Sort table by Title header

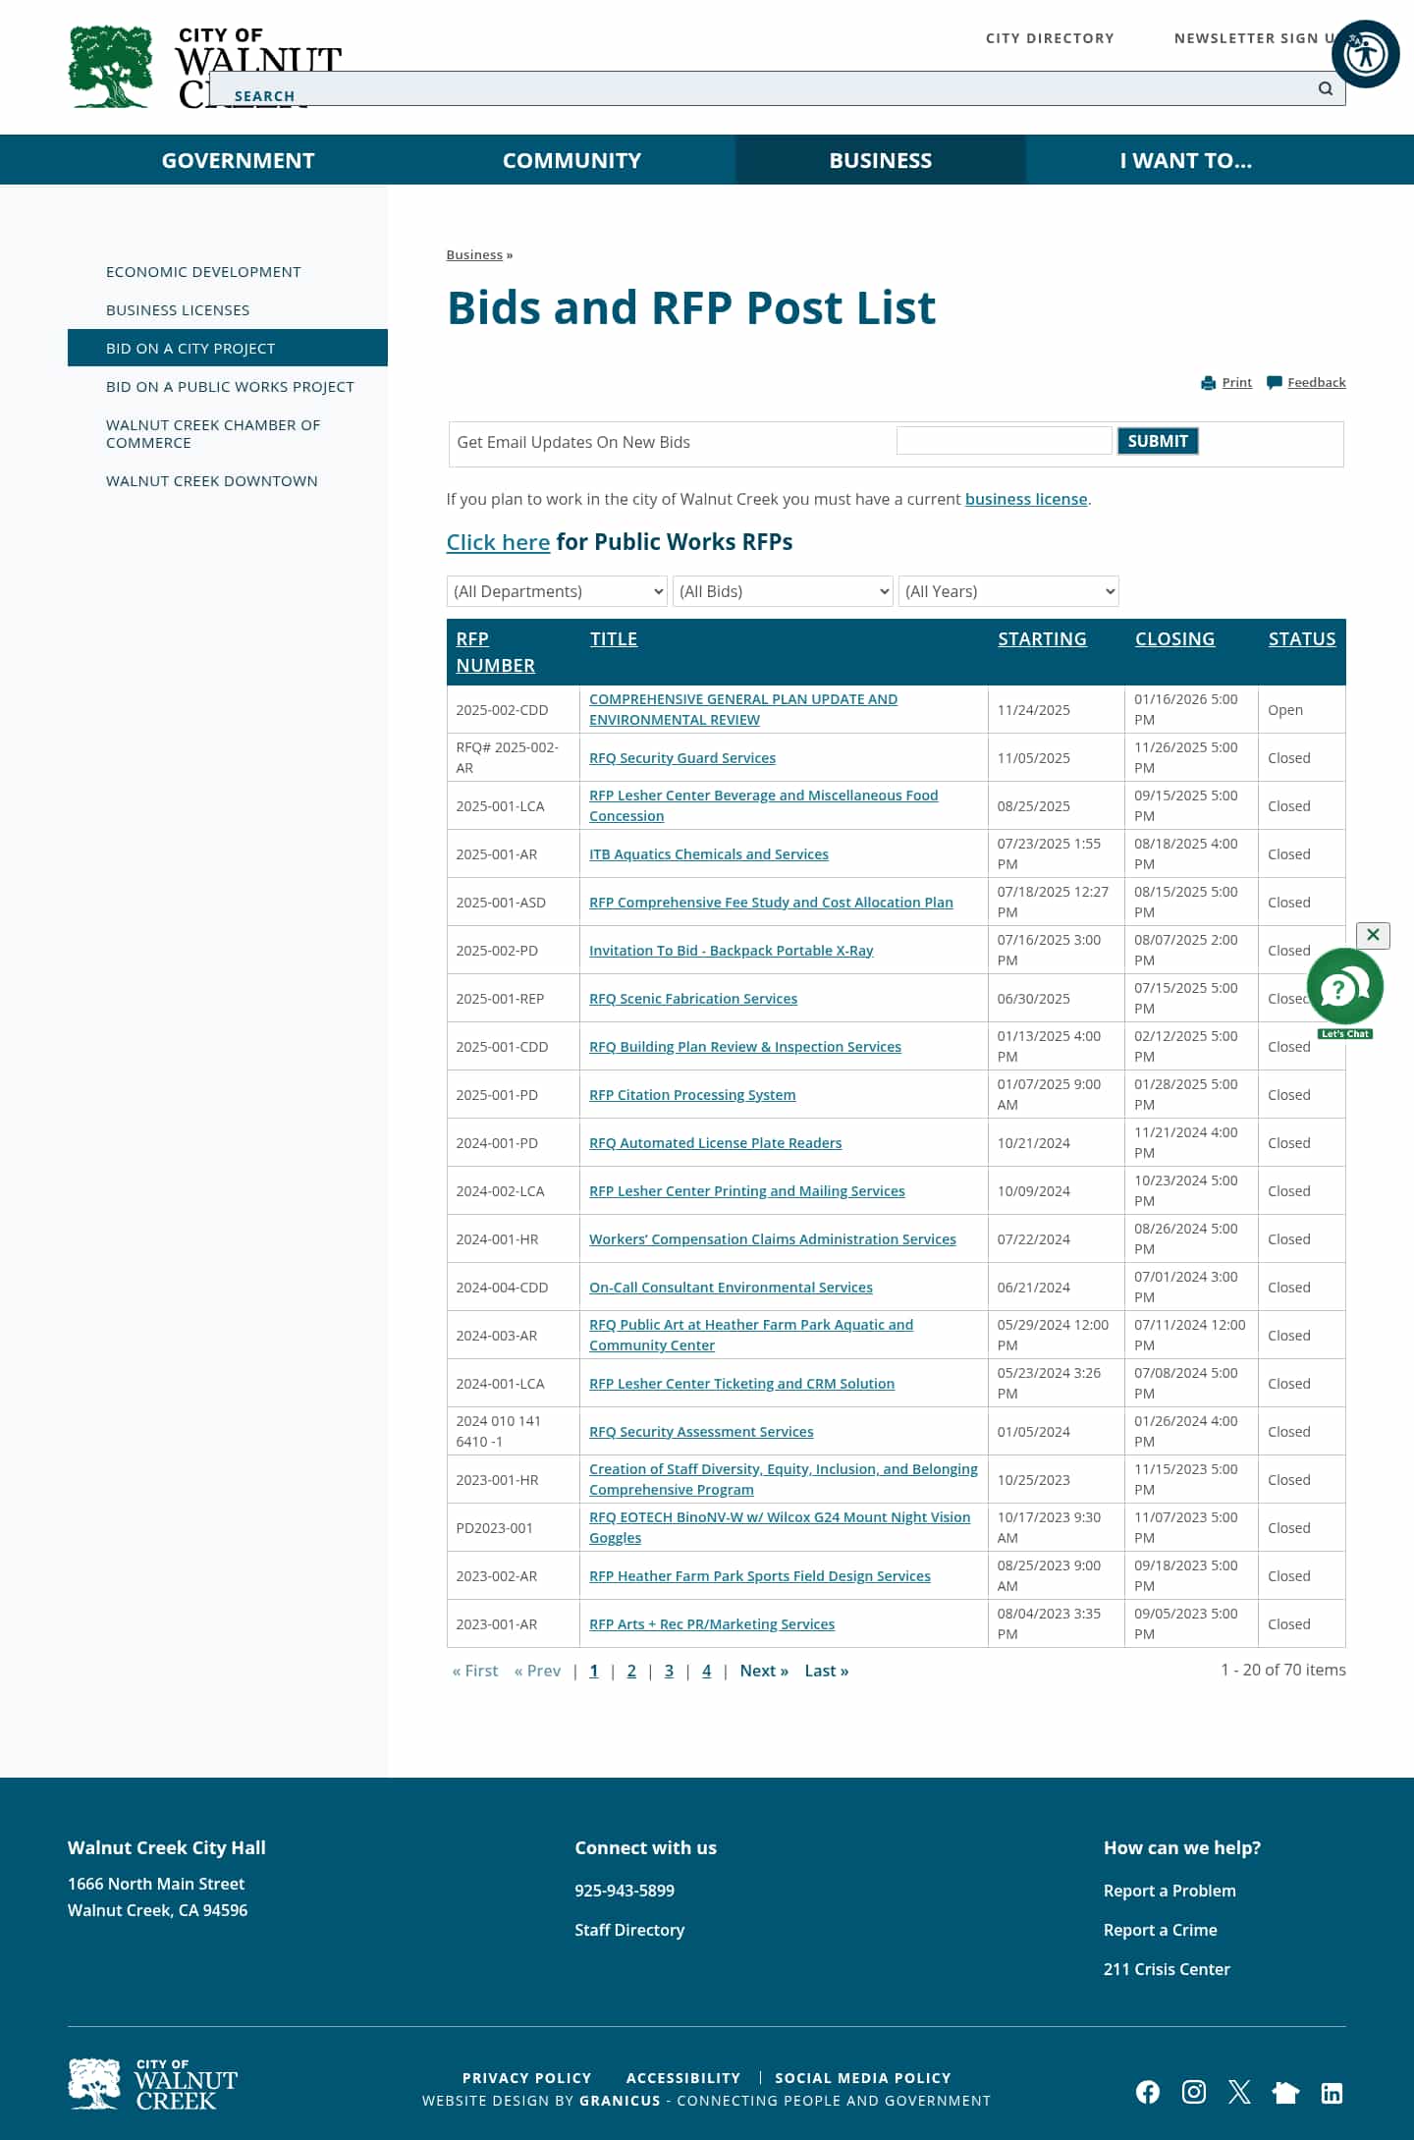614,639
